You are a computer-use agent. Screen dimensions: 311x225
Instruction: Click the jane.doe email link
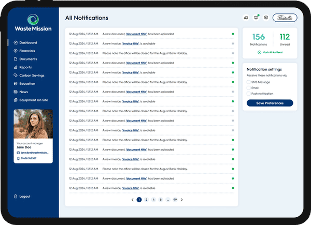[x=34, y=153]
